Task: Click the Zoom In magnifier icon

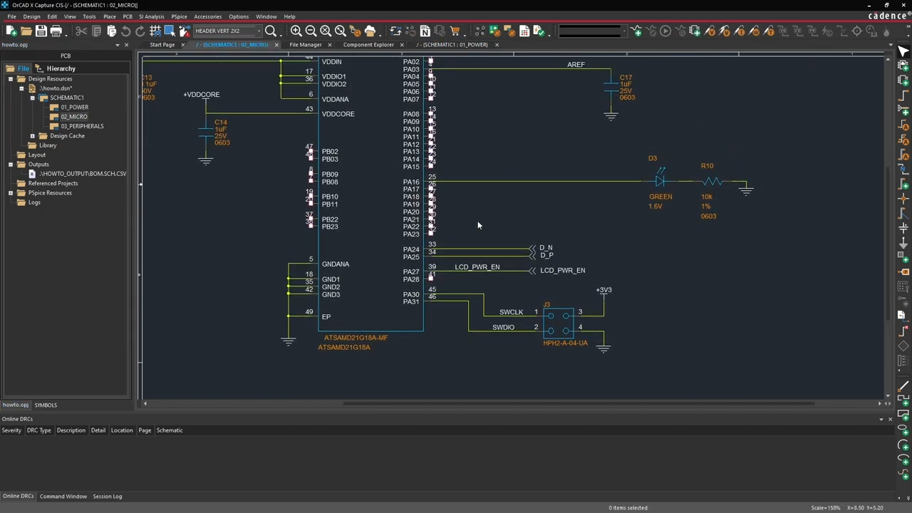Action: pyautogui.click(x=296, y=31)
